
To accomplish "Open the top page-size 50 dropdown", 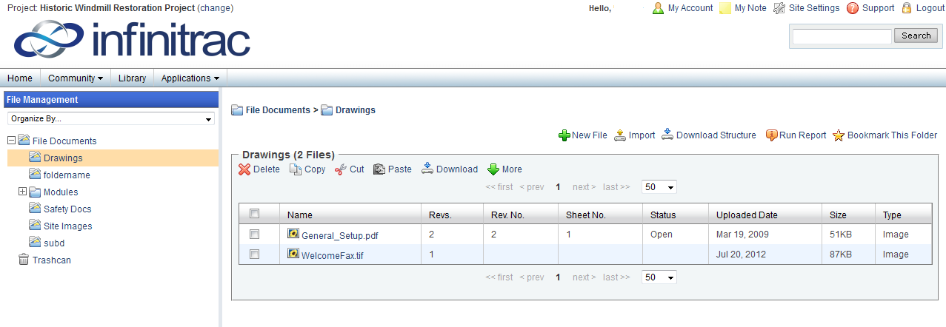I will pyautogui.click(x=659, y=187).
